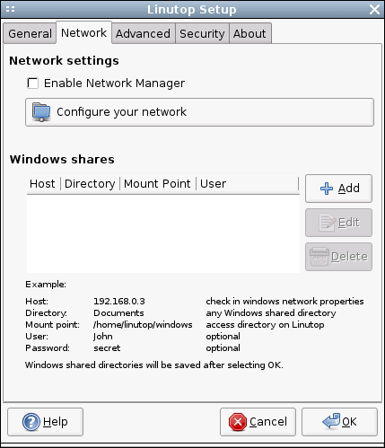The width and height of the screenshot is (385, 448).
Task: Select the Network tab
Action: (x=83, y=32)
